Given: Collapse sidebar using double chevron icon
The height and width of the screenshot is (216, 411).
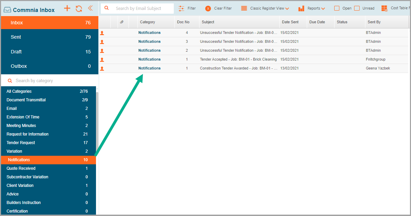Looking at the screenshot, I should point(90,8).
